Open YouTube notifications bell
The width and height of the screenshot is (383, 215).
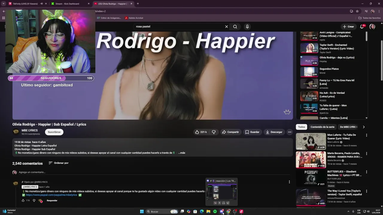(x=362, y=27)
